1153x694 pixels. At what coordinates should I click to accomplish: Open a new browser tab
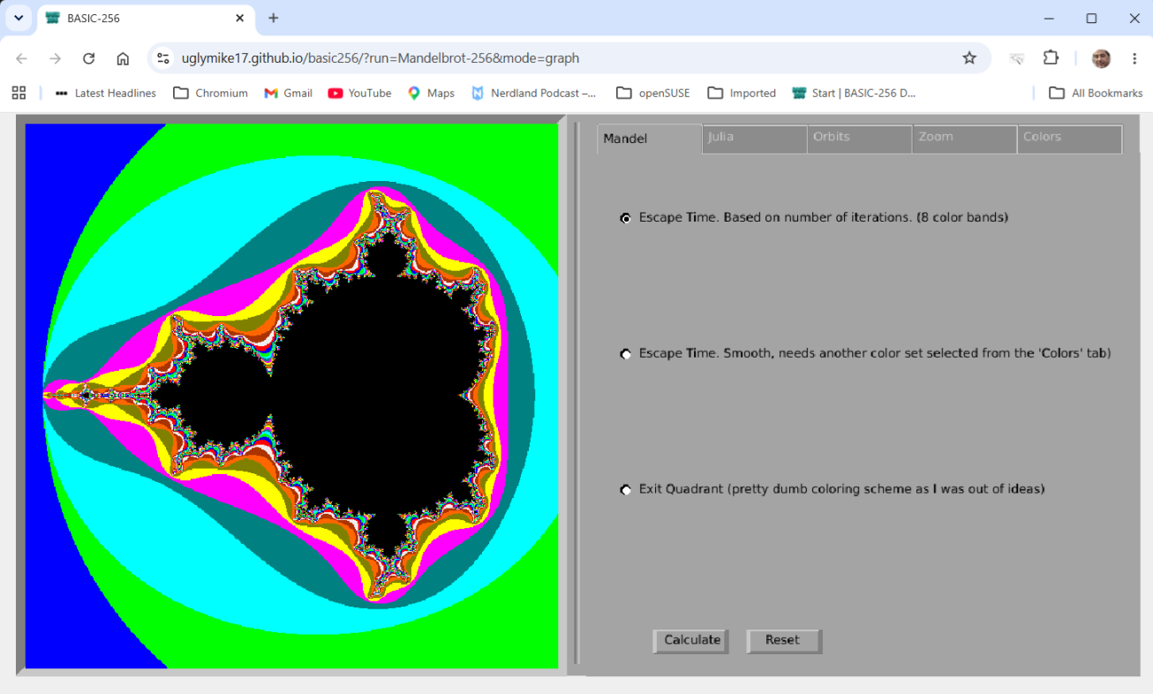tap(274, 18)
